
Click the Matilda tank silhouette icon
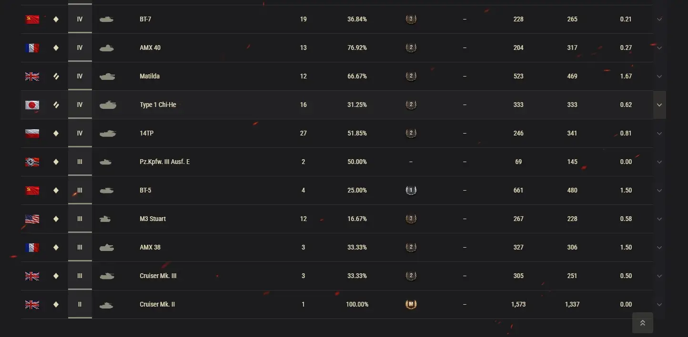[x=107, y=77]
